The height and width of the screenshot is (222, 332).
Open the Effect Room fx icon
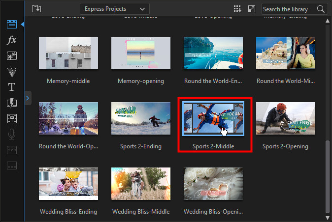[x=12, y=40]
